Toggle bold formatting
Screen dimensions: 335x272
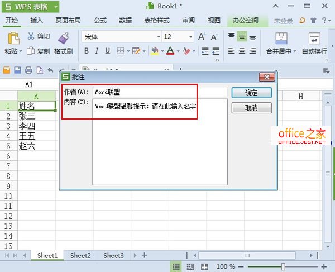[x=87, y=51]
